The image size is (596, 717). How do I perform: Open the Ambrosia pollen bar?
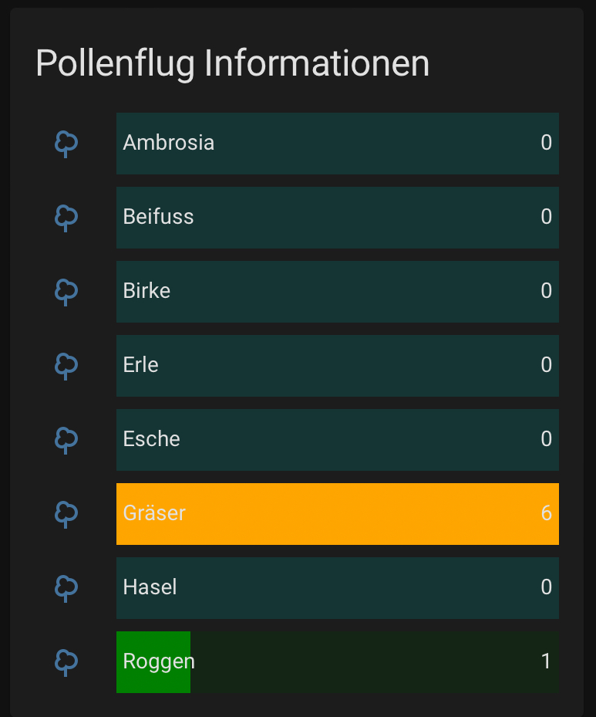click(337, 144)
